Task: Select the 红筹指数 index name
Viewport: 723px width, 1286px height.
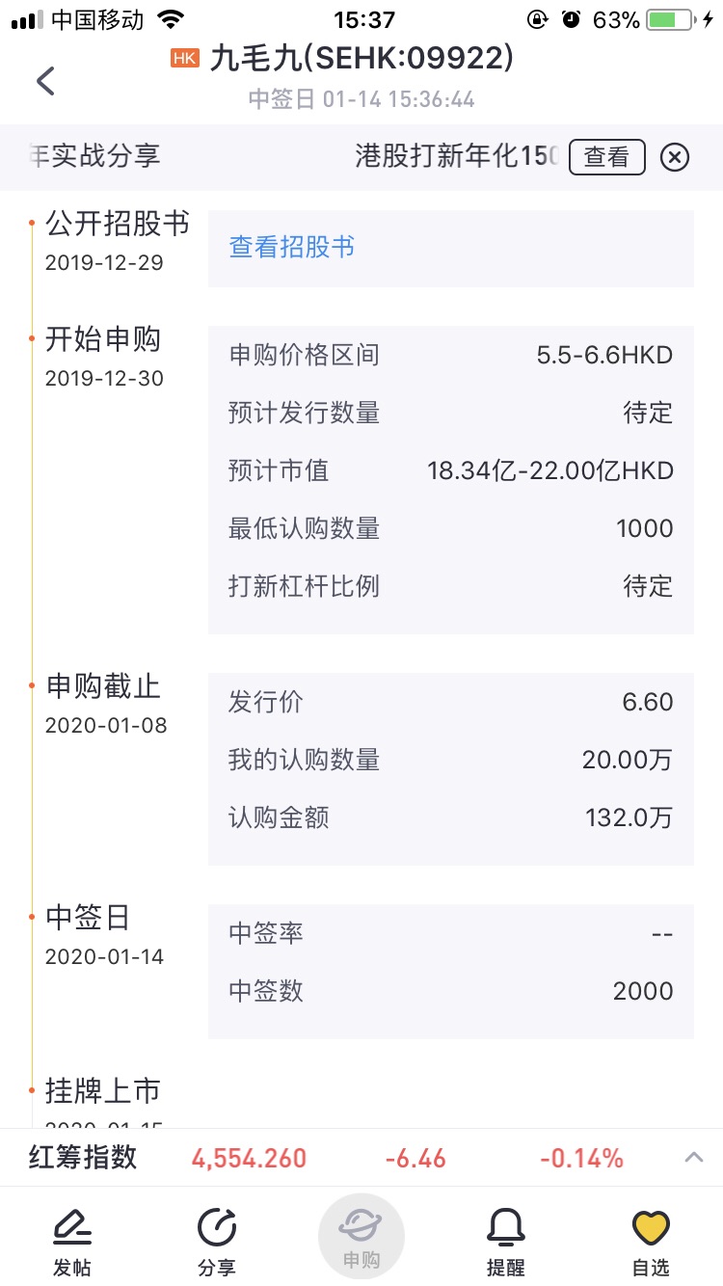Action: (x=83, y=1157)
